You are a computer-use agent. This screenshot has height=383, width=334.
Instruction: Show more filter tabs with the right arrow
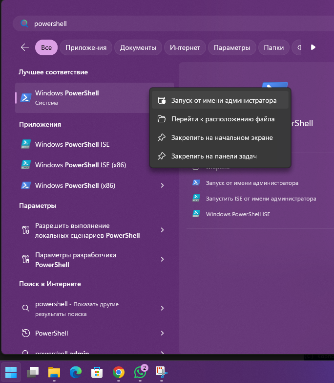(x=313, y=47)
